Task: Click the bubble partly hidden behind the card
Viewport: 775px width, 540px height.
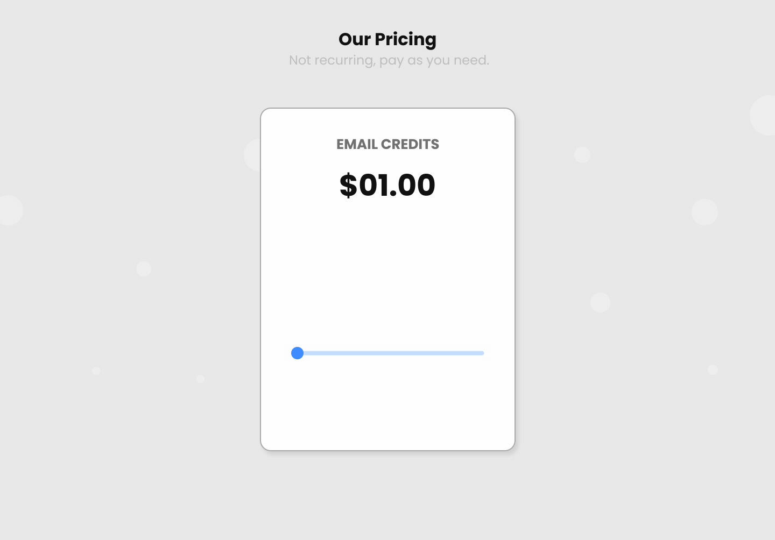Action: (252, 155)
